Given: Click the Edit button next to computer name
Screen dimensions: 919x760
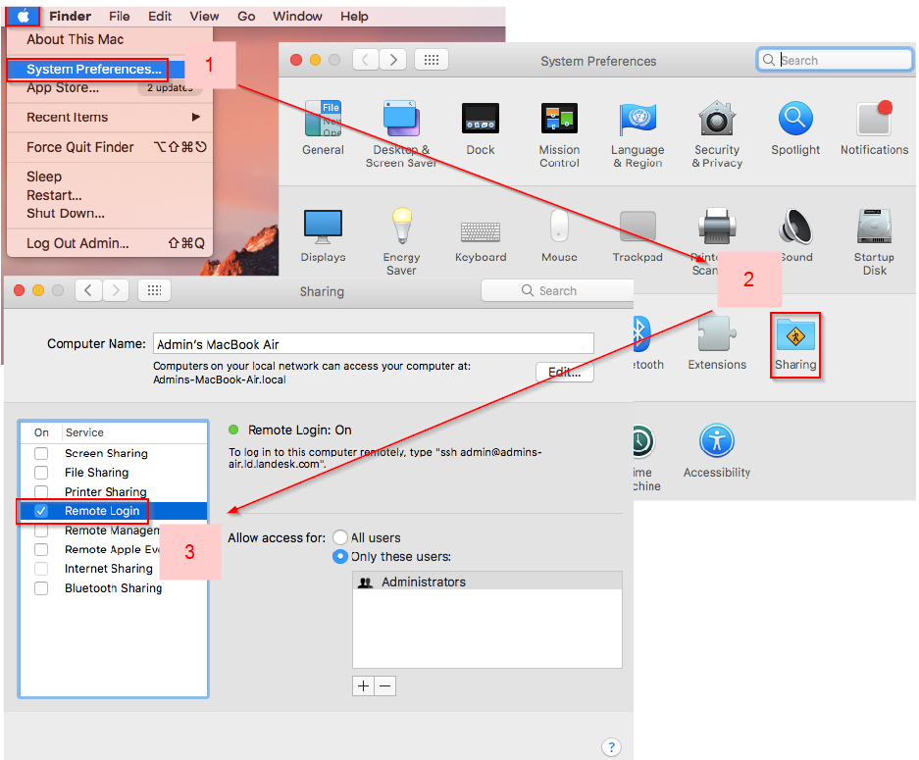Looking at the screenshot, I should 564,373.
